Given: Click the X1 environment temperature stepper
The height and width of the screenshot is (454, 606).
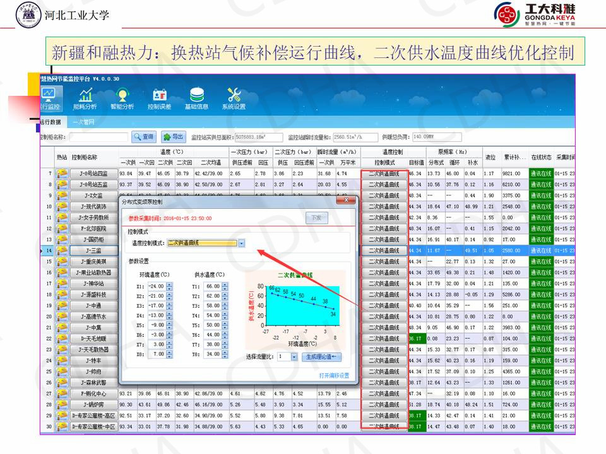Looking at the screenshot, I should pos(169,286).
